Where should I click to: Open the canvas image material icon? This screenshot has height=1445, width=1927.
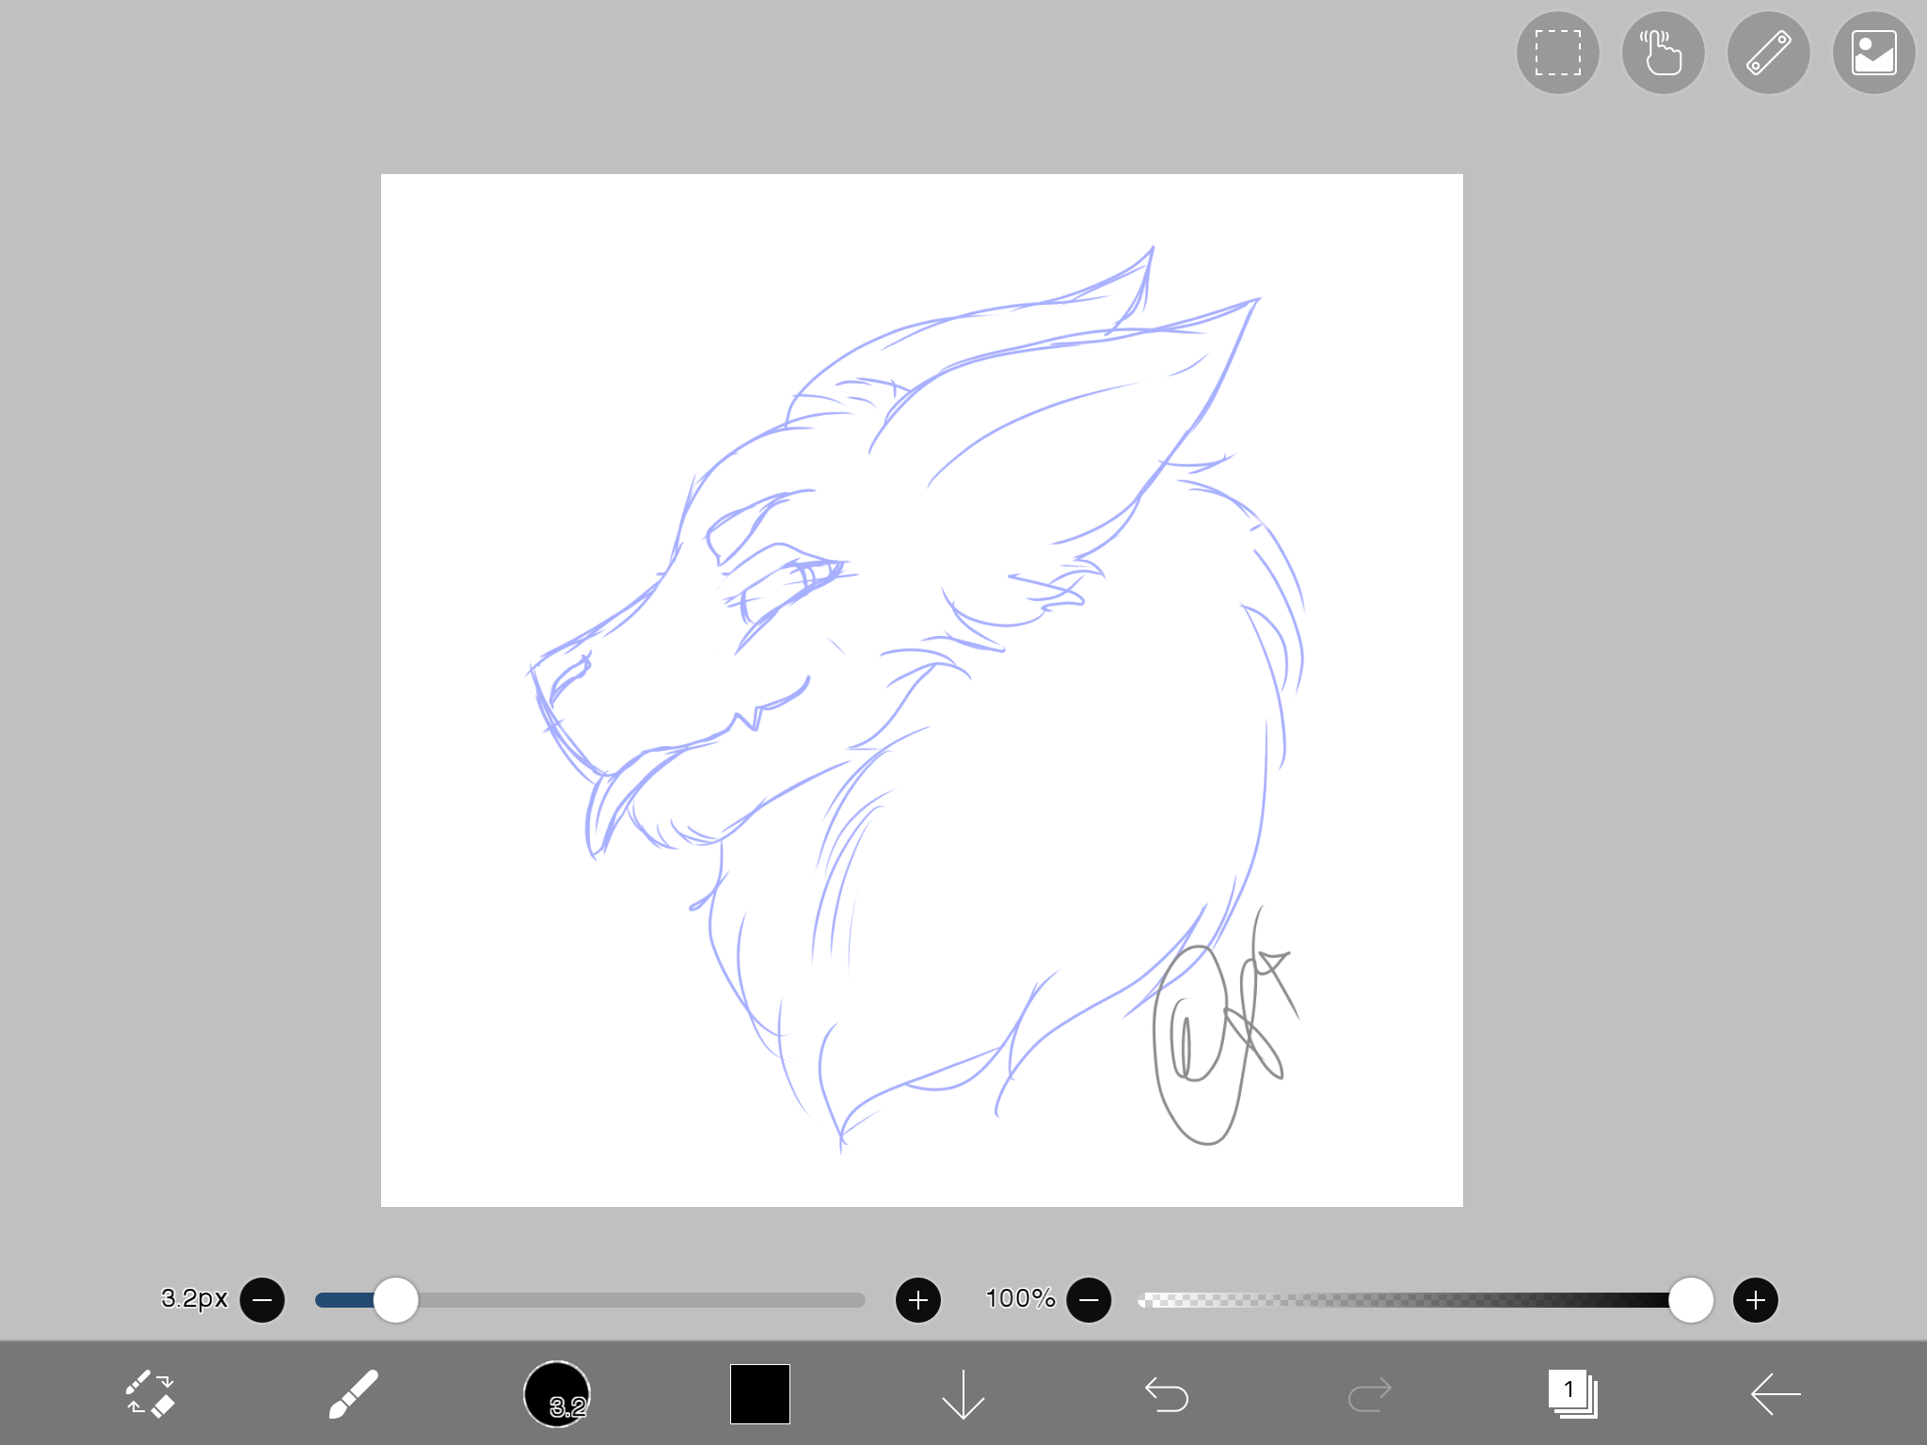click(1873, 53)
